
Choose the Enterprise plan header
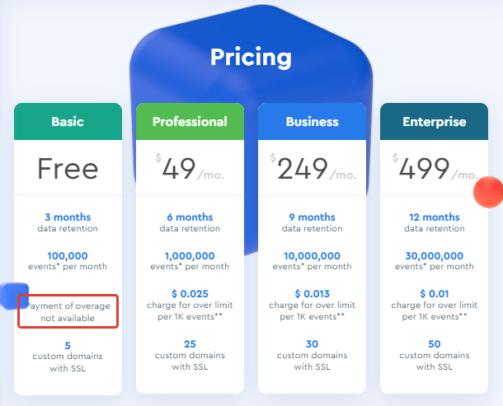click(434, 121)
